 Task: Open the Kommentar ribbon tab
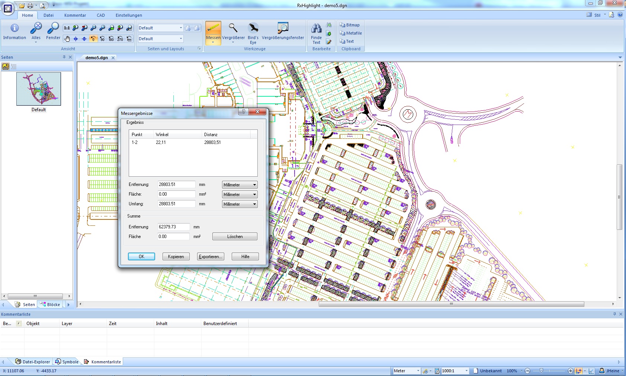coord(75,15)
